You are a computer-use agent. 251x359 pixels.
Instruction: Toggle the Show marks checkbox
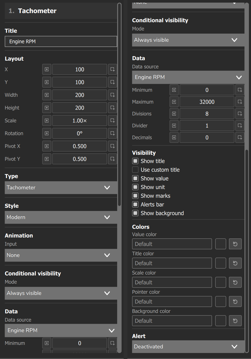coord(135,196)
